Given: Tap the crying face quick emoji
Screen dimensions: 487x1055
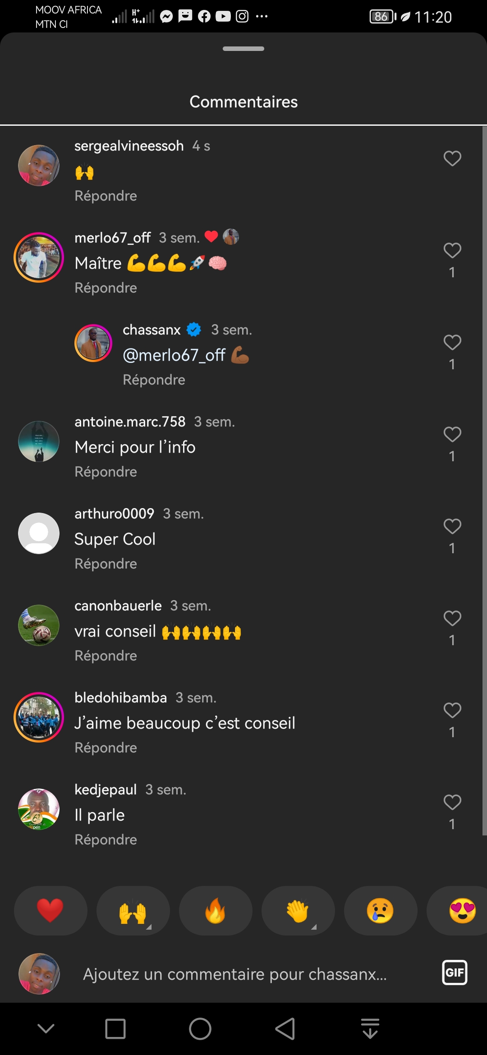Looking at the screenshot, I should 381,910.
